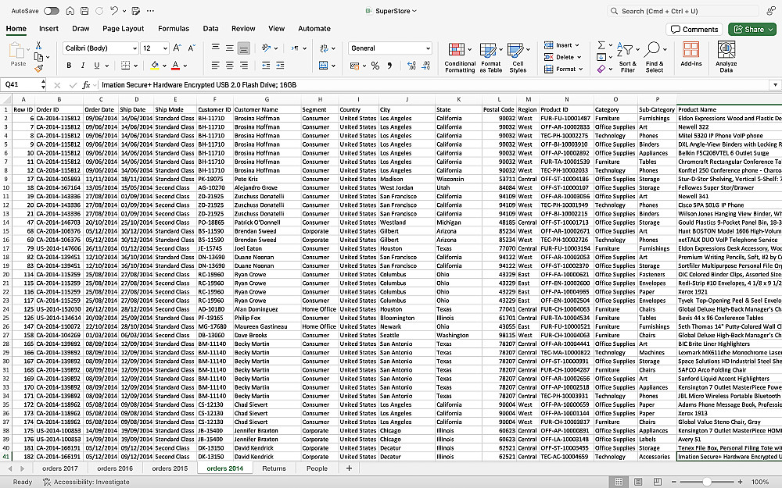The height and width of the screenshot is (488, 782).
Task: Open the Find & Select menu
Action: coord(655,58)
